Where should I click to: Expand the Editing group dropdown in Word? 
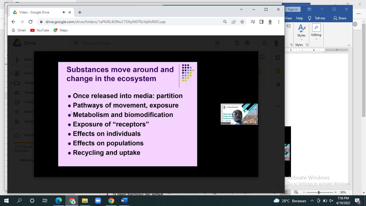pyautogui.click(x=316, y=32)
